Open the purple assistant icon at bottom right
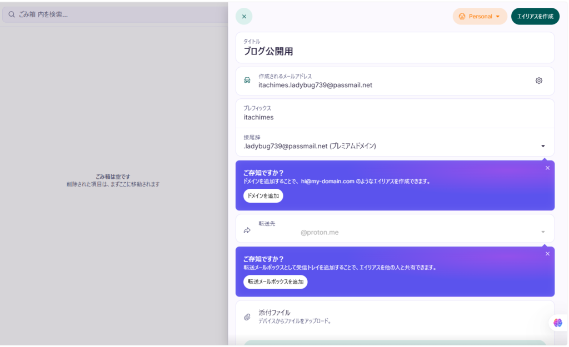This screenshot has height=347, width=569. [557, 323]
